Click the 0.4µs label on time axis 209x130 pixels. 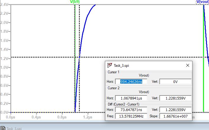[36, 117]
